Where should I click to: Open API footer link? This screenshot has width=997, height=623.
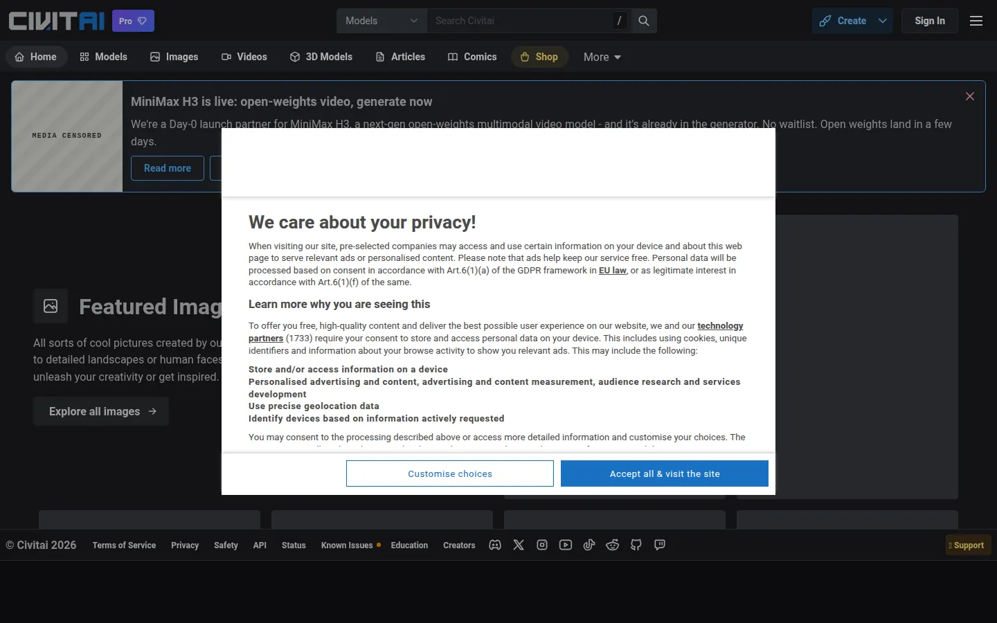point(260,545)
